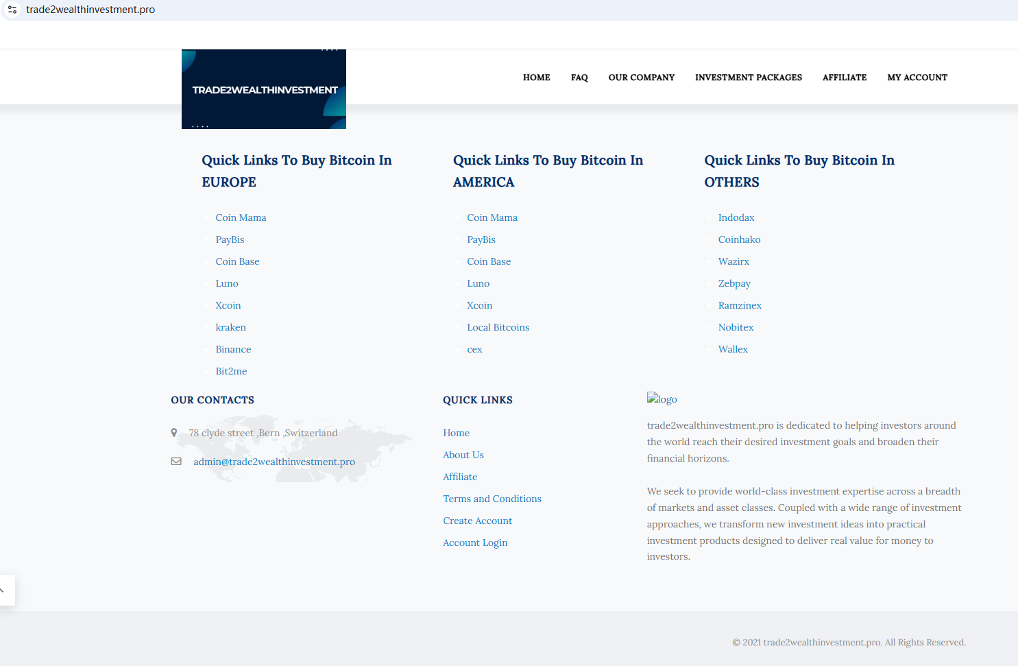Go to the My Account menu

click(x=917, y=78)
